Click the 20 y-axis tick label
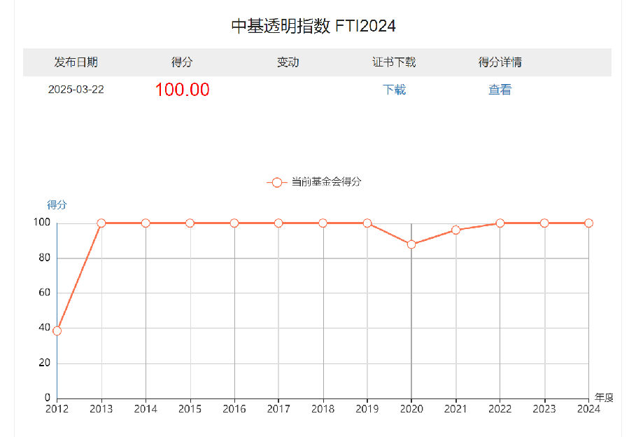Screen dimensions: 629x437 (45, 363)
